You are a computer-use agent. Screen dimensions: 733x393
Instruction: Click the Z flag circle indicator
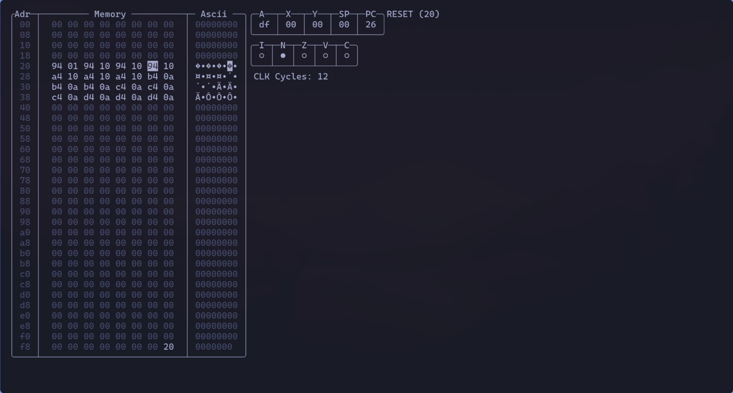click(x=304, y=56)
